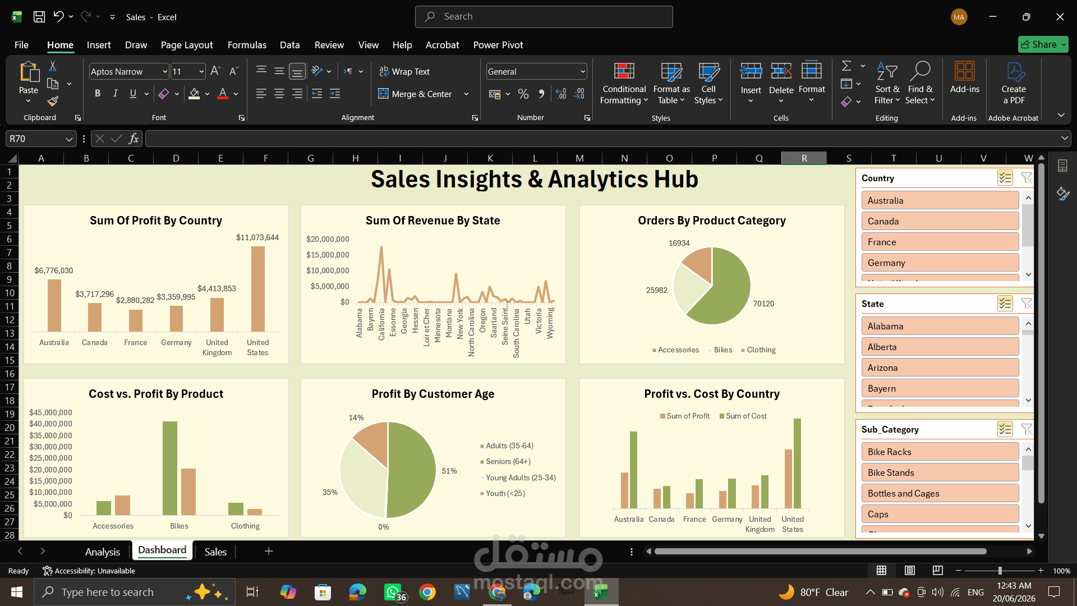The width and height of the screenshot is (1077, 606).
Task: Click the Decrease Indent icon
Action: pyautogui.click(x=317, y=94)
